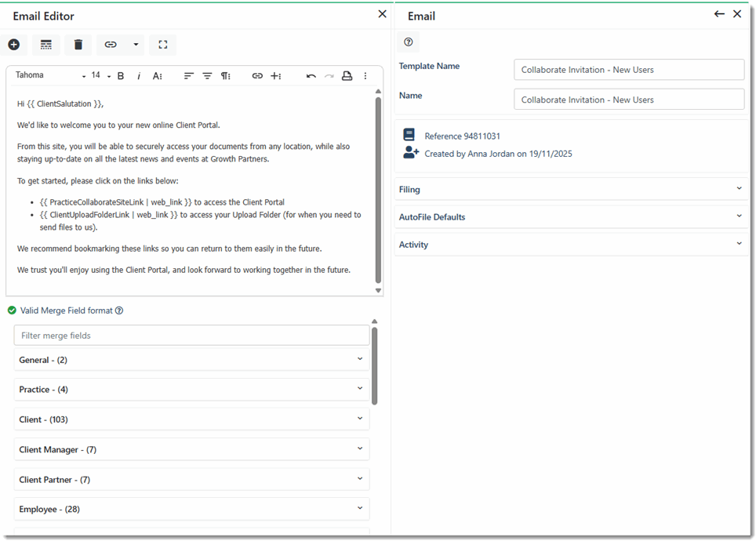Click the ClientSalutation merge field text
Viewport: 756px width, 541px height.
click(65, 103)
